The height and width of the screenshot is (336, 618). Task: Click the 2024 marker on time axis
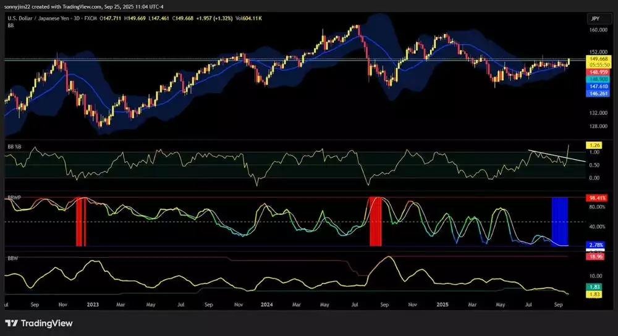(x=267, y=304)
